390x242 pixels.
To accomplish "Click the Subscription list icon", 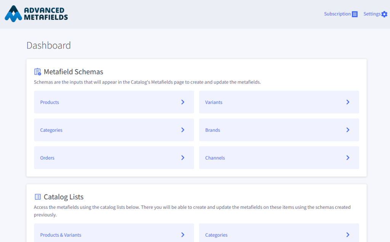I will [355, 14].
